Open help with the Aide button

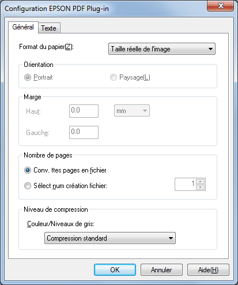click(208, 269)
